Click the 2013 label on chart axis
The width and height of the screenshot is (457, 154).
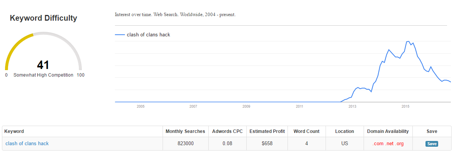tap(352, 106)
